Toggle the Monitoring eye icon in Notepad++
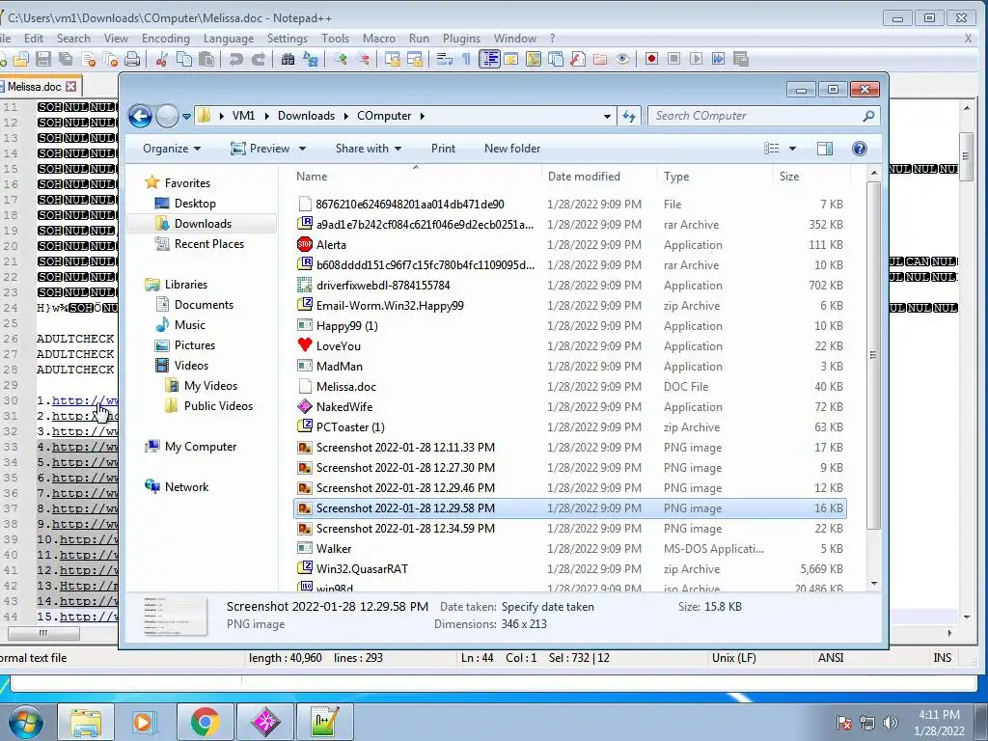The width and height of the screenshot is (988, 741). point(622,59)
